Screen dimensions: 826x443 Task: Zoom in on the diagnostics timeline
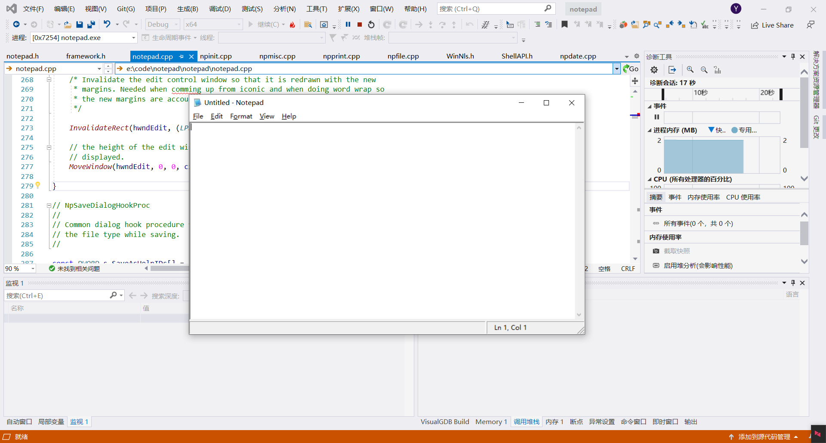coord(690,70)
